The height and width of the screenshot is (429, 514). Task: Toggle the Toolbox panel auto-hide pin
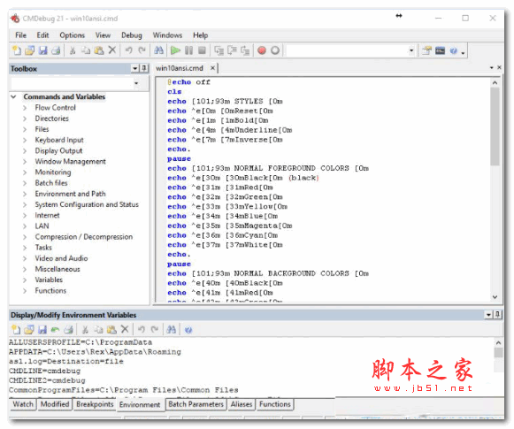point(144,68)
